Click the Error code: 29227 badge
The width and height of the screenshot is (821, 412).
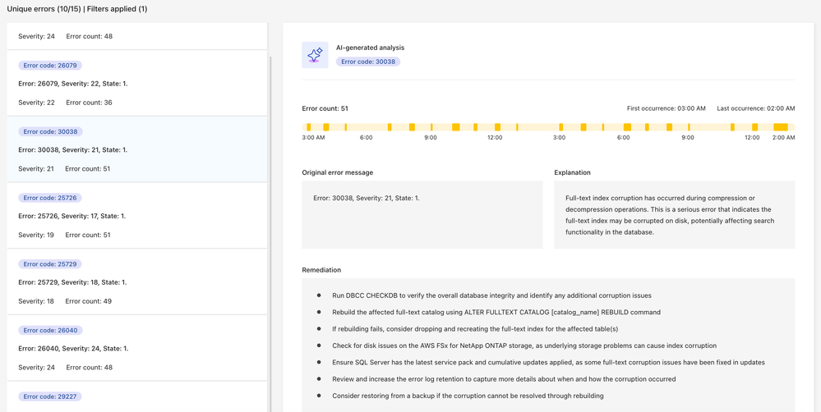click(x=50, y=396)
